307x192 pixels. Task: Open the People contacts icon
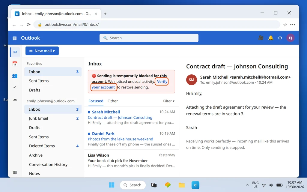click(x=15, y=76)
